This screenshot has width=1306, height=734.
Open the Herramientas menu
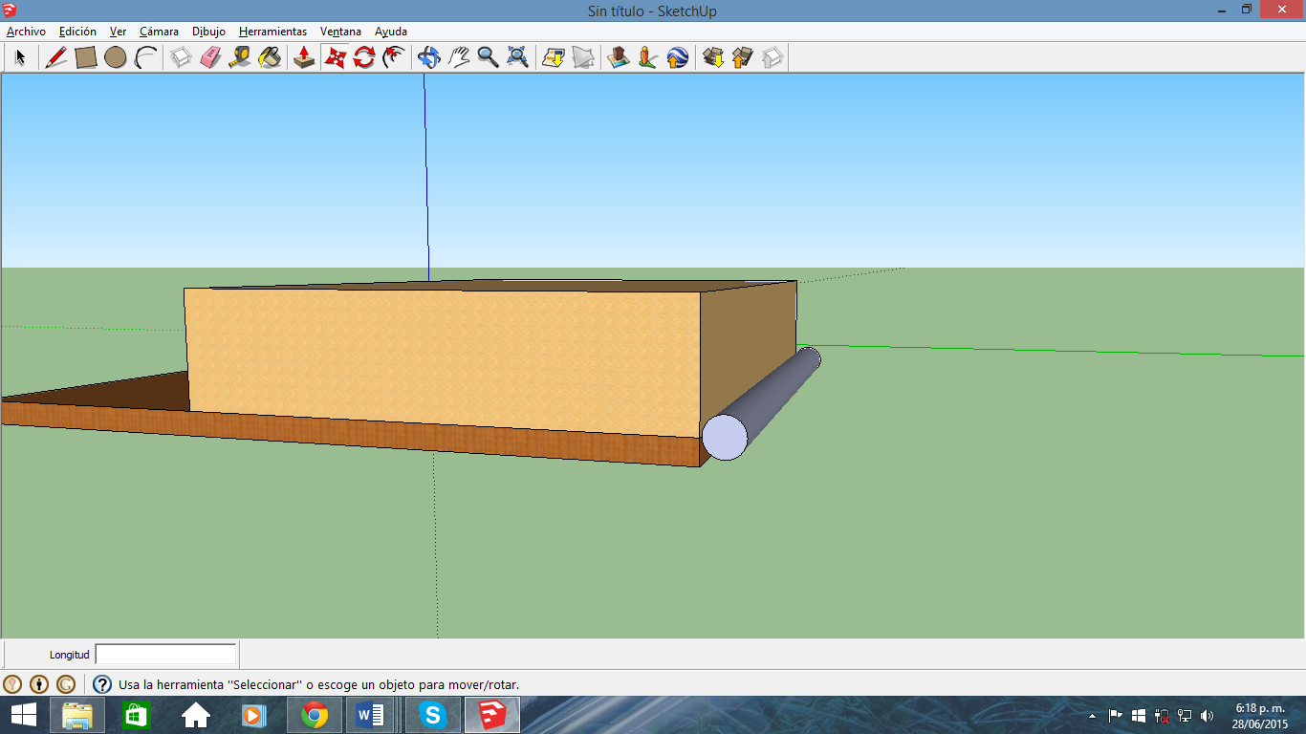[x=272, y=32]
